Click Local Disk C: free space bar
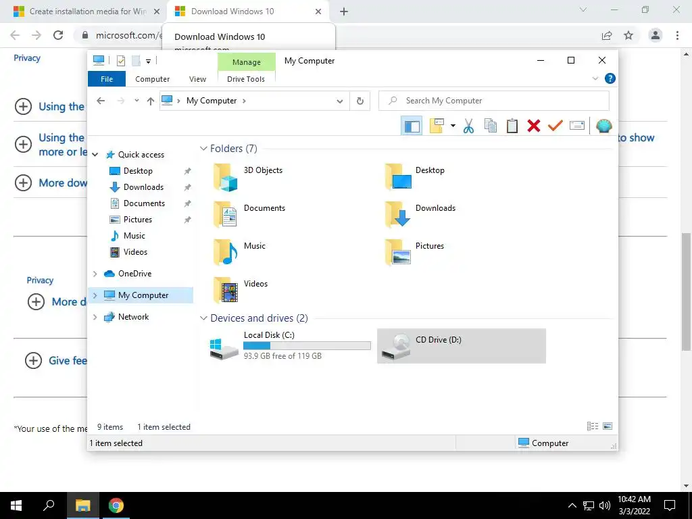 [307, 346]
